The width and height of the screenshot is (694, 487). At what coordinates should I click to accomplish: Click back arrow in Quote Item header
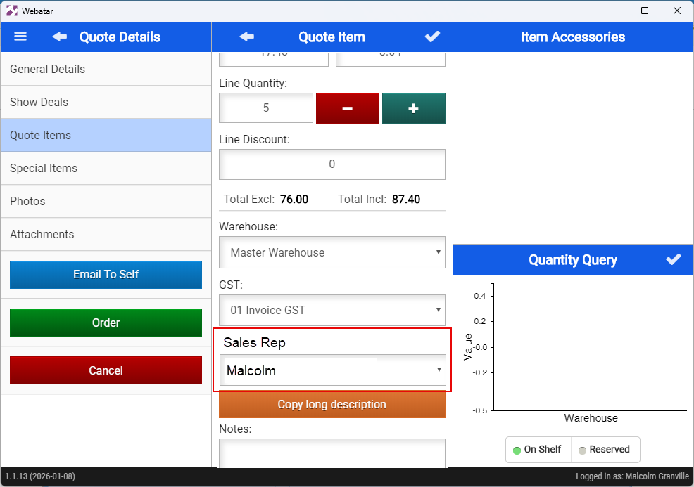click(246, 37)
